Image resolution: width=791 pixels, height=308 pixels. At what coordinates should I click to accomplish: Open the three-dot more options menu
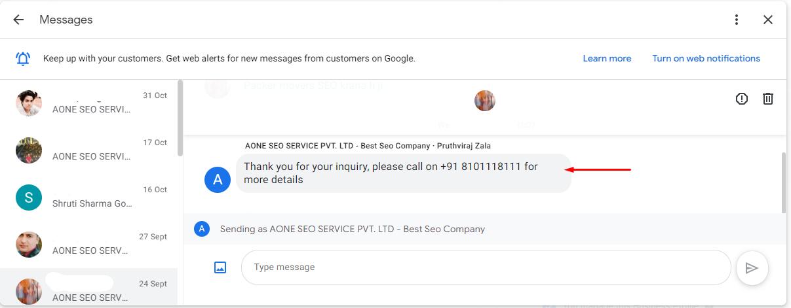pos(737,20)
